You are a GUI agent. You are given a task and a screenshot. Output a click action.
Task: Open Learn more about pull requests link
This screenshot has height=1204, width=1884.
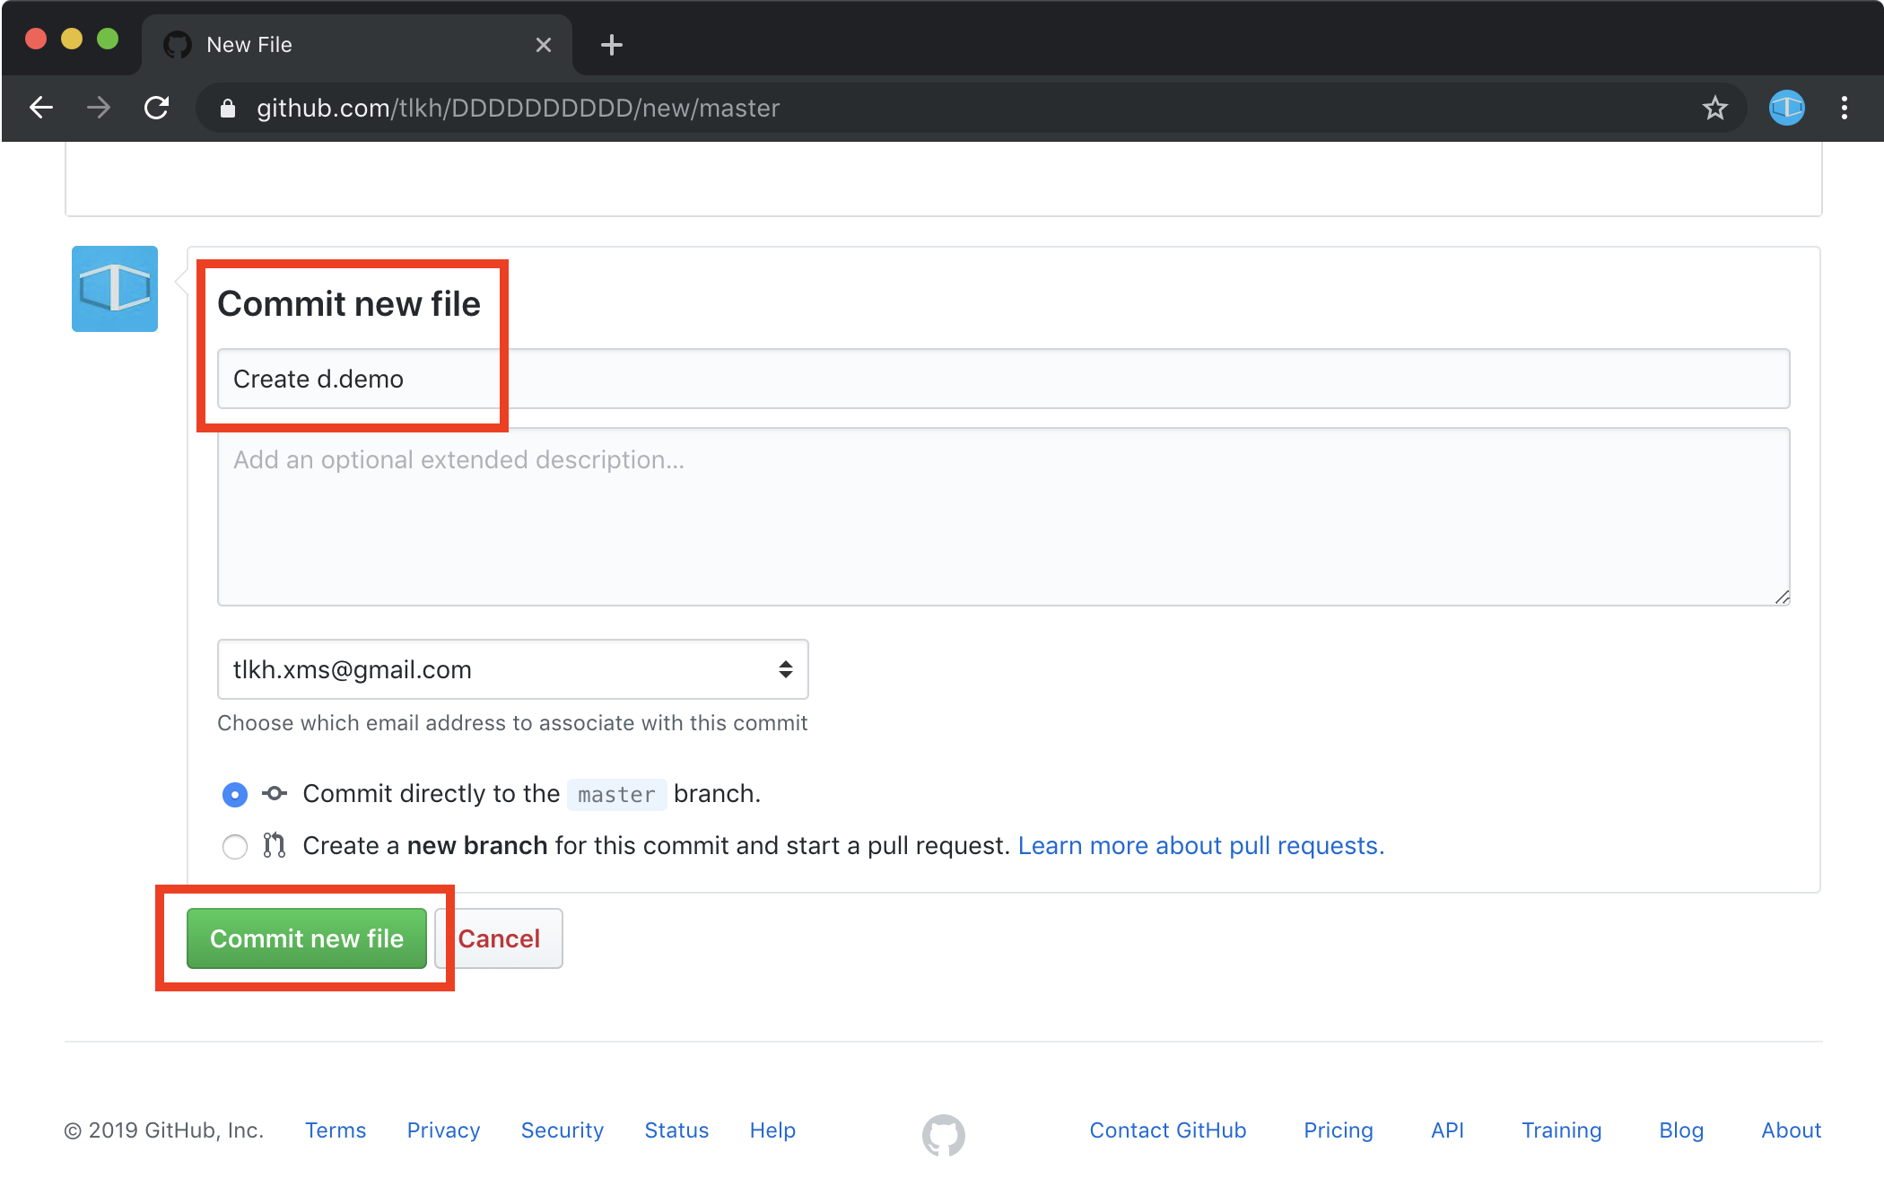1200,846
